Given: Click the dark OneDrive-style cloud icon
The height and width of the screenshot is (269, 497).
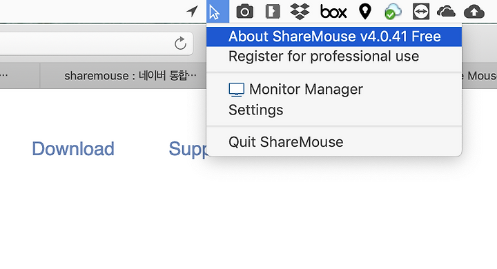Looking at the screenshot, I should 446,12.
